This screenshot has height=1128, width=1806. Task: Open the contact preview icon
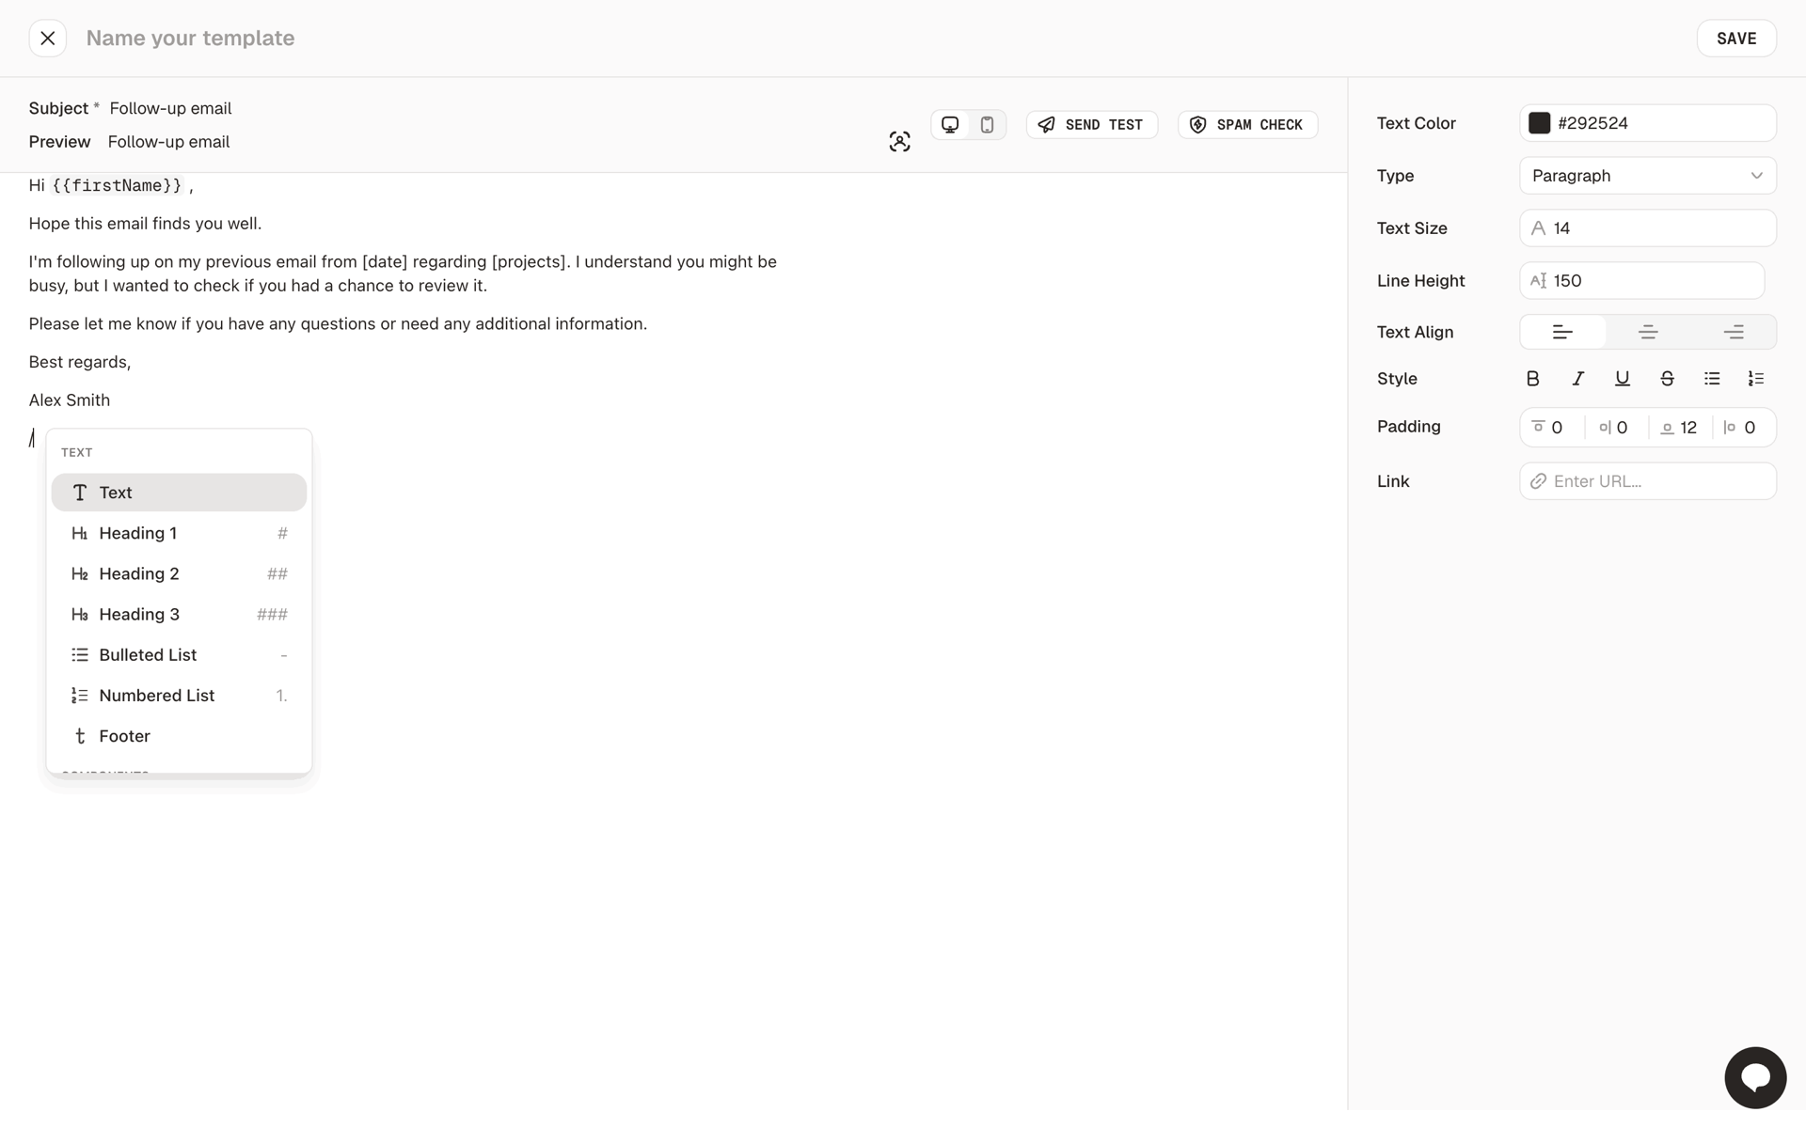(899, 142)
